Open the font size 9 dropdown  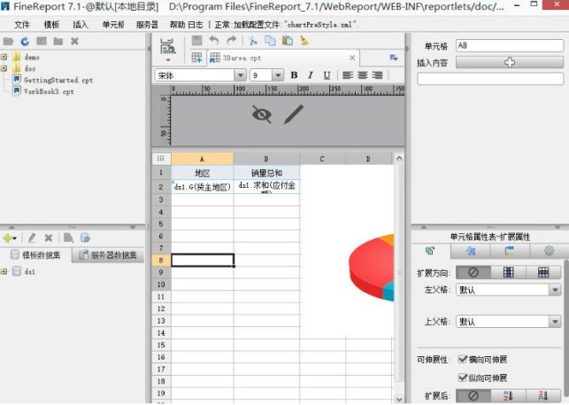(x=278, y=75)
